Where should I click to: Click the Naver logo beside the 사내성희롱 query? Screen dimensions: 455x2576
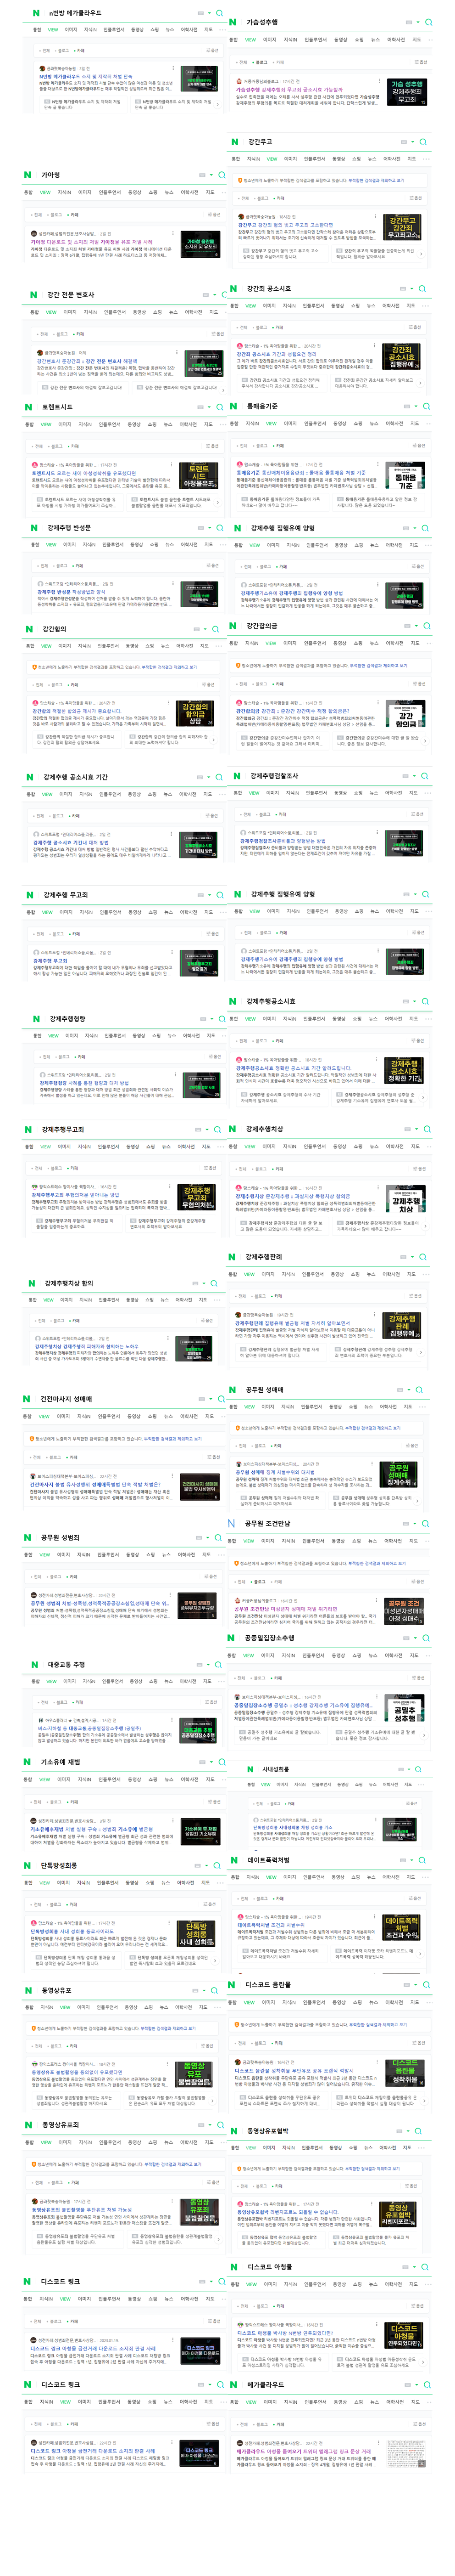(x=250, y=1769)
